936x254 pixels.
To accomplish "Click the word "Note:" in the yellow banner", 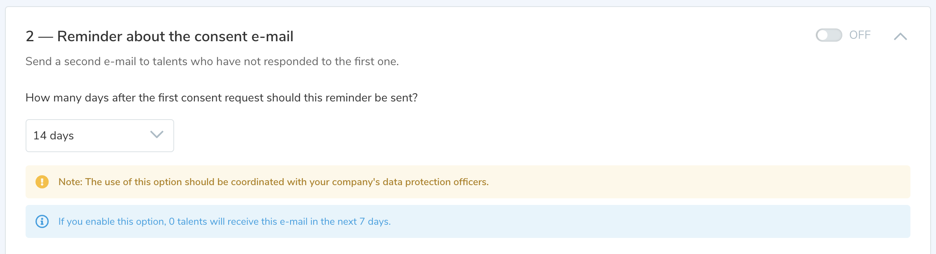I will point(71,182).
